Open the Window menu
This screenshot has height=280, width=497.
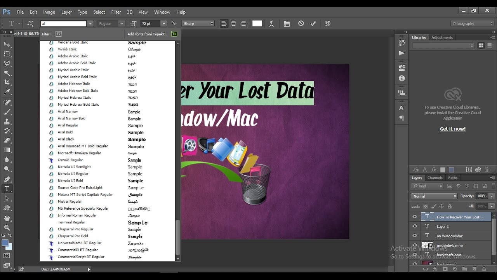click(x=162, y=12)
